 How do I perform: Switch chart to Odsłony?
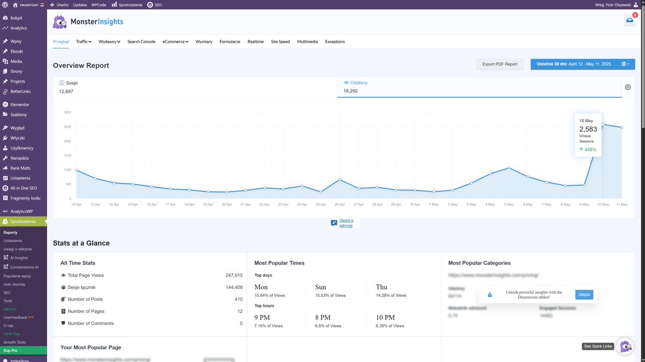tap(479, 87)
